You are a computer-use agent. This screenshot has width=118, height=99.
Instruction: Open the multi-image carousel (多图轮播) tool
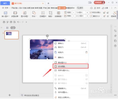[x=15, y=13]
